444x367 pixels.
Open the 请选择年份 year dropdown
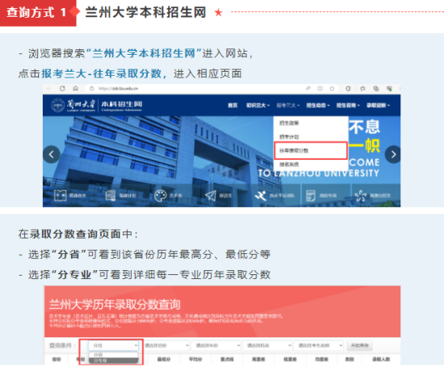tap(216, 345)
